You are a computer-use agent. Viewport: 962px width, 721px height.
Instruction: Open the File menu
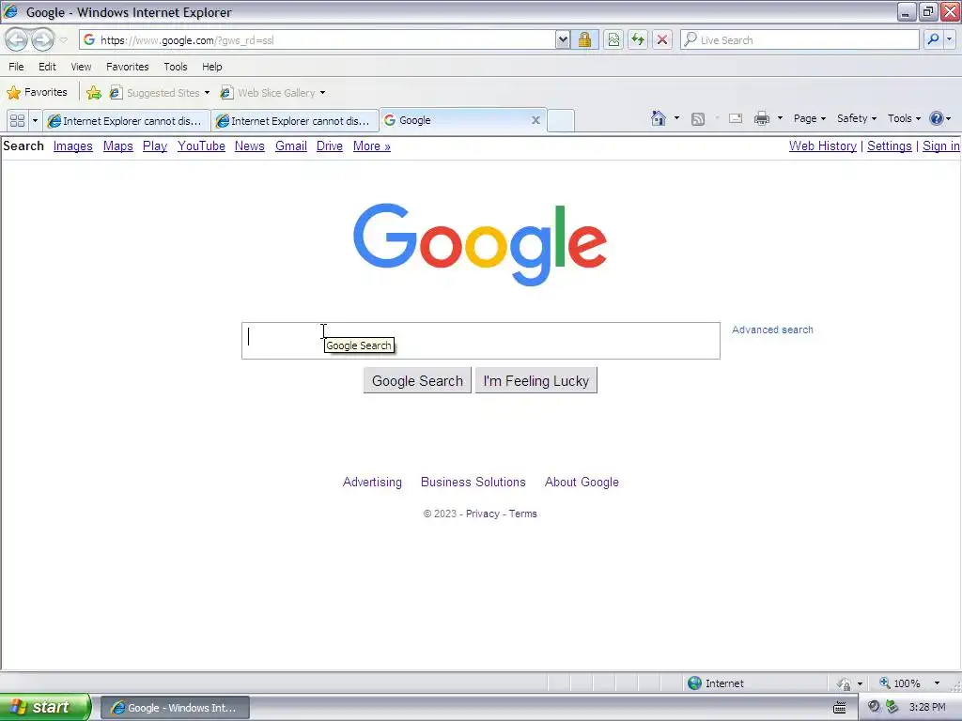17,67
